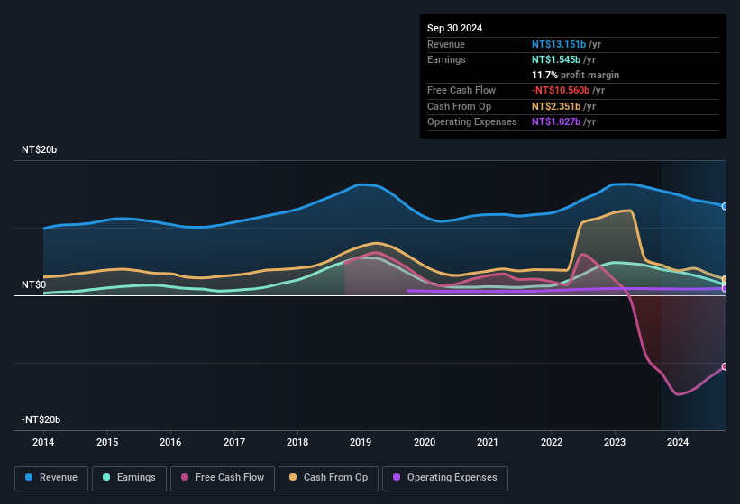
Task: Toggle the Operating Expenses legend button
Action: [445, 478]
